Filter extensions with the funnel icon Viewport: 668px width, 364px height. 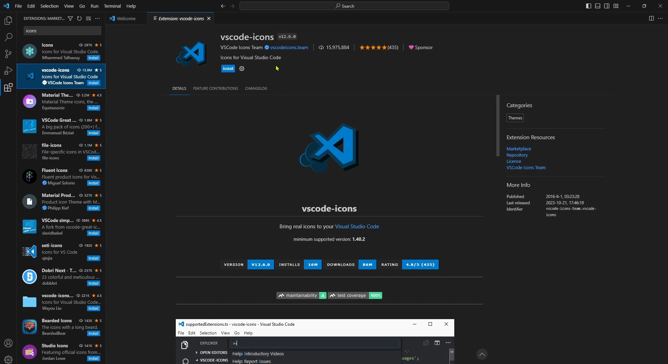(70, 18)
